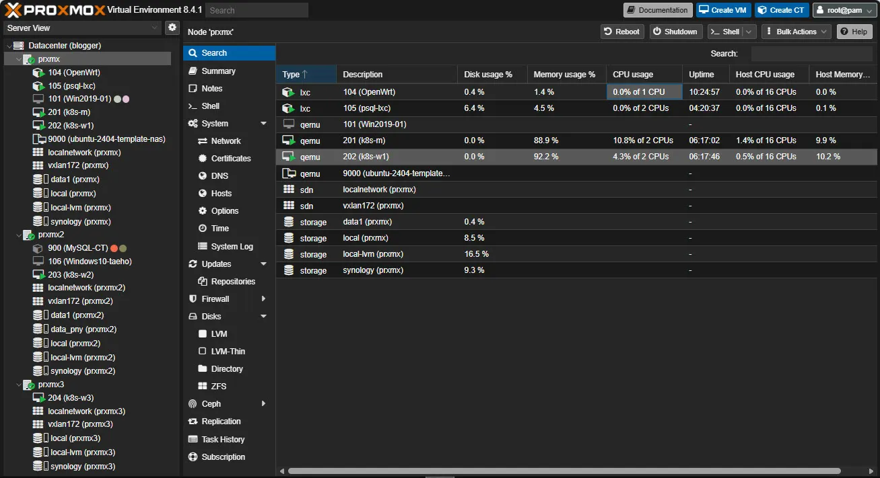
Task: Click the Replication icon in side menu
Action: (193, 422)
